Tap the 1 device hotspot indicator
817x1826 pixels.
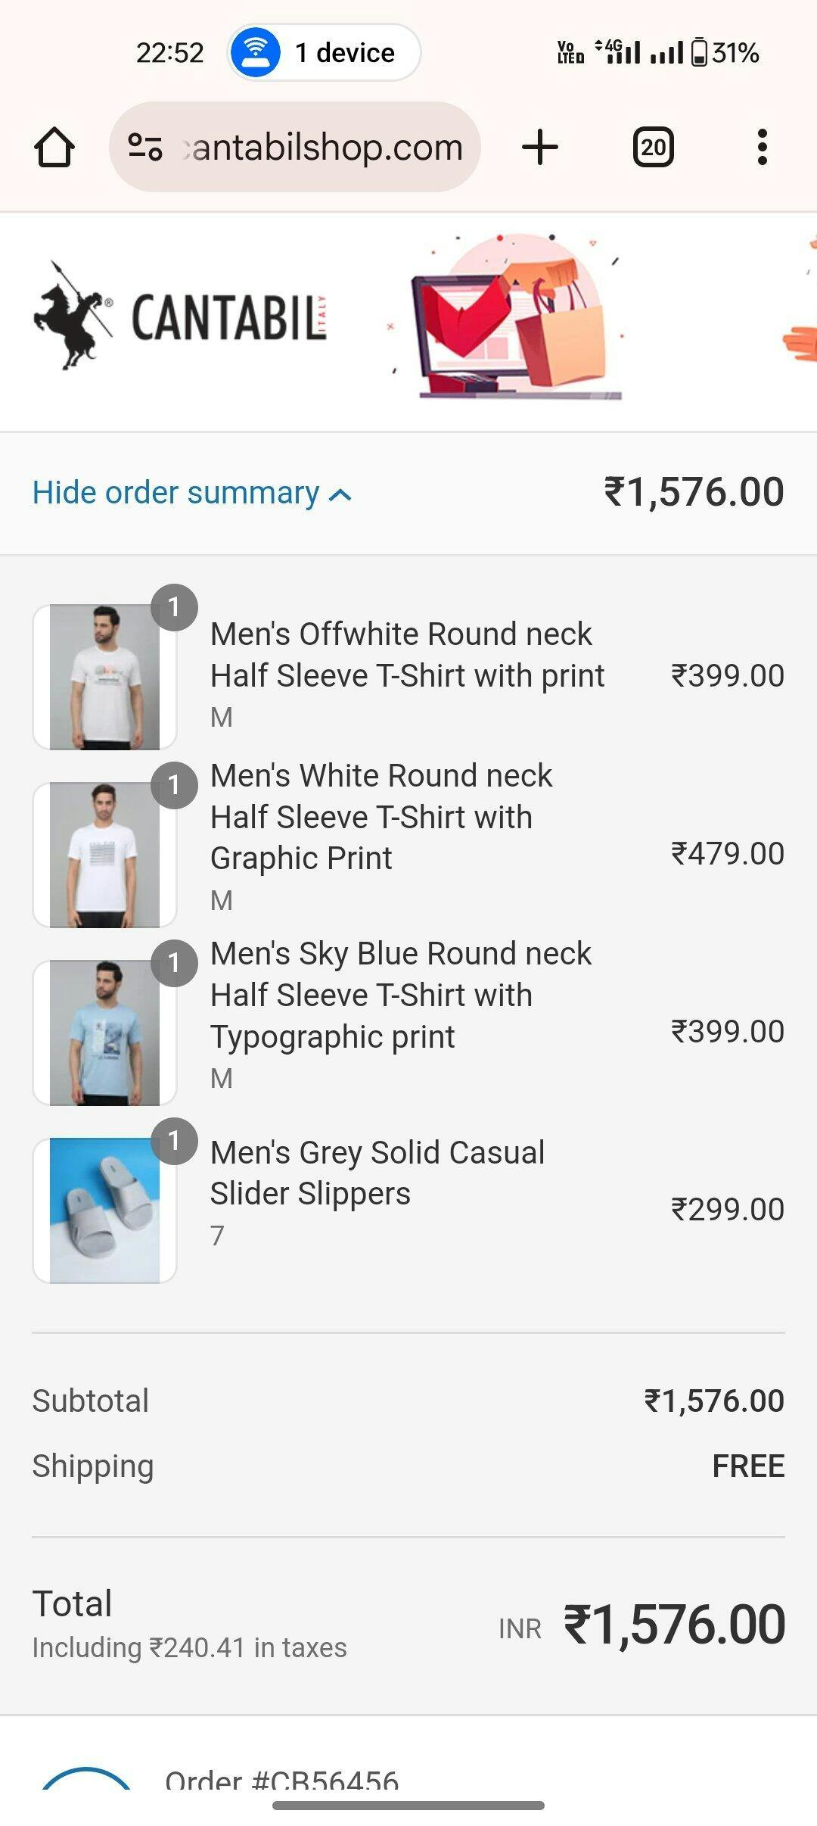[x=325, y=53]
